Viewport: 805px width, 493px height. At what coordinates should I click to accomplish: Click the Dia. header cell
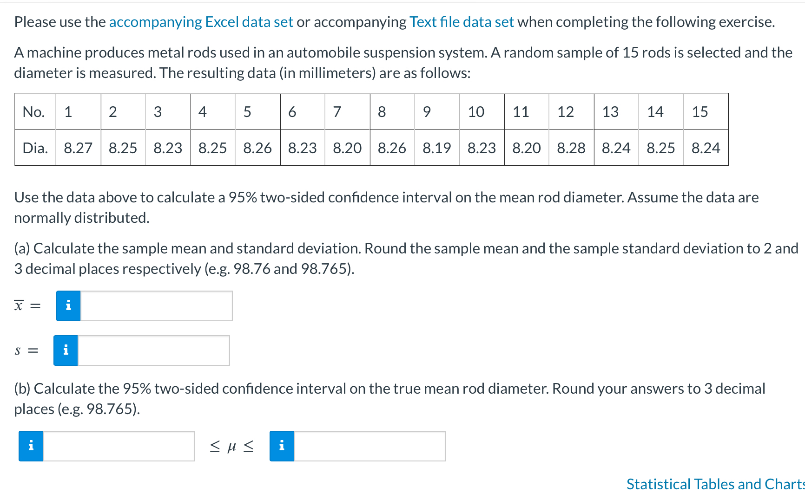(x=34, y=148)
